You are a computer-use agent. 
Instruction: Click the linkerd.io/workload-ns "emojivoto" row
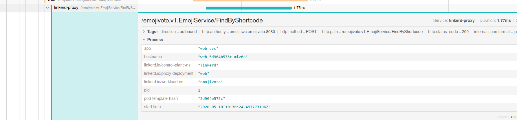click(210, 82)
